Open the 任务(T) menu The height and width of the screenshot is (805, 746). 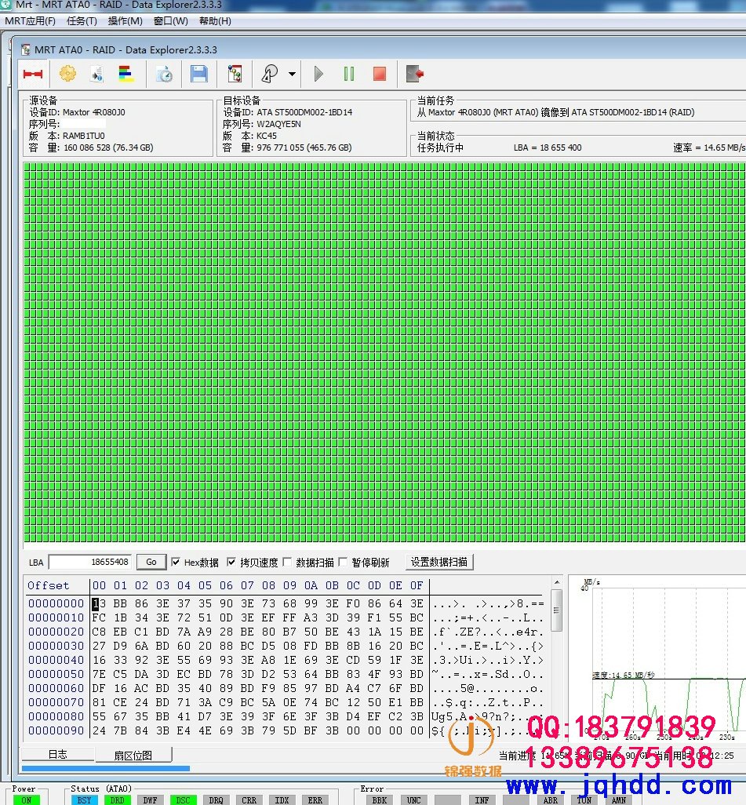coord(82,21)
